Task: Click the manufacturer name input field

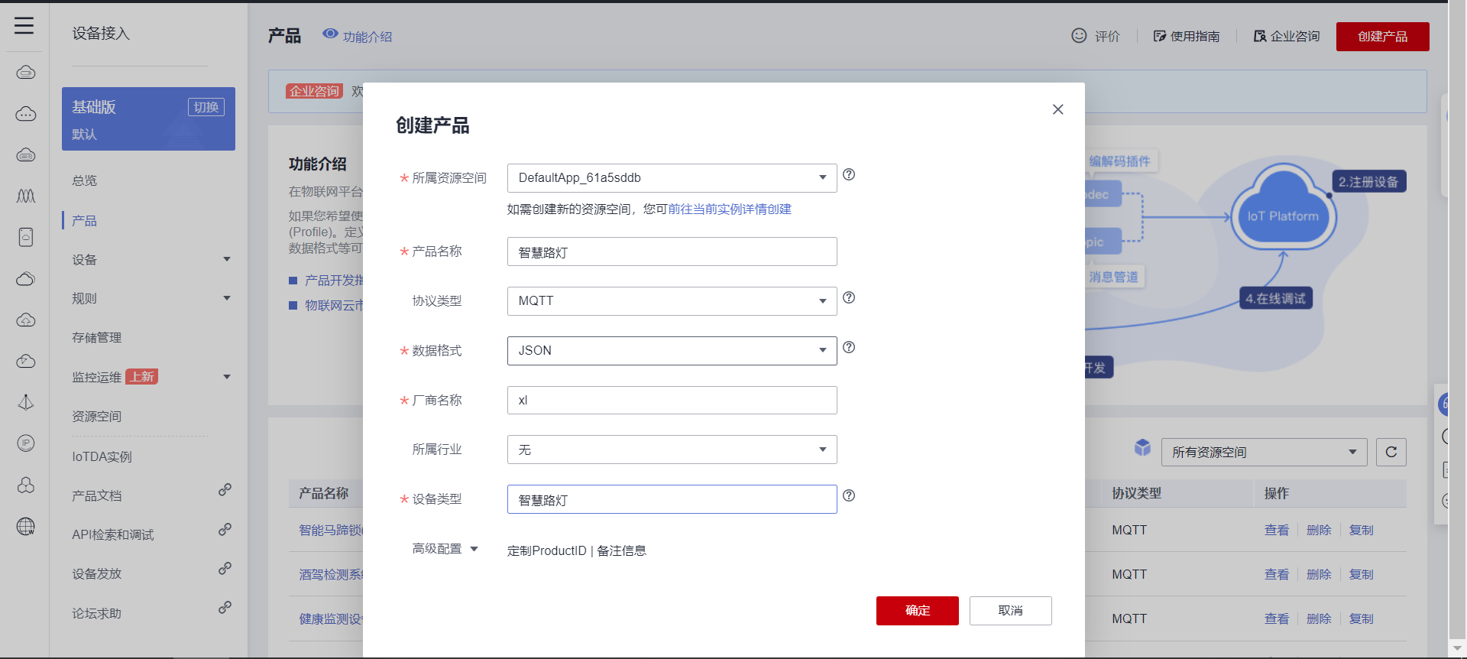Action: [x=672, y=401]
